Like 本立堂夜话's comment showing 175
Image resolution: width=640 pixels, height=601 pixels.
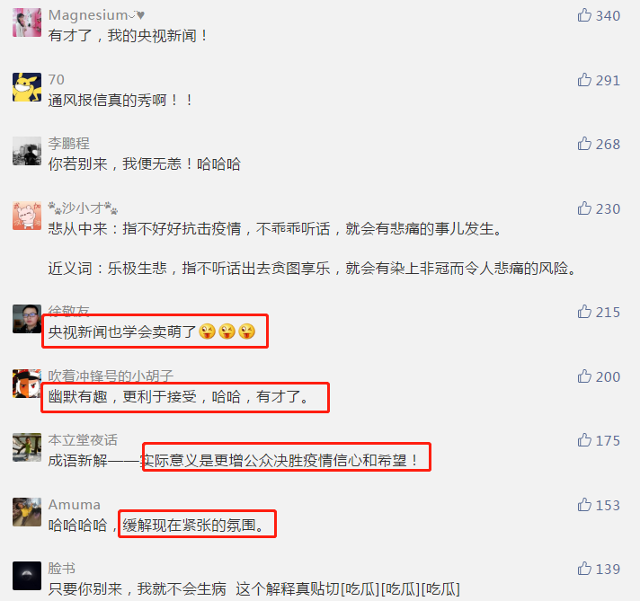point(584,440)
